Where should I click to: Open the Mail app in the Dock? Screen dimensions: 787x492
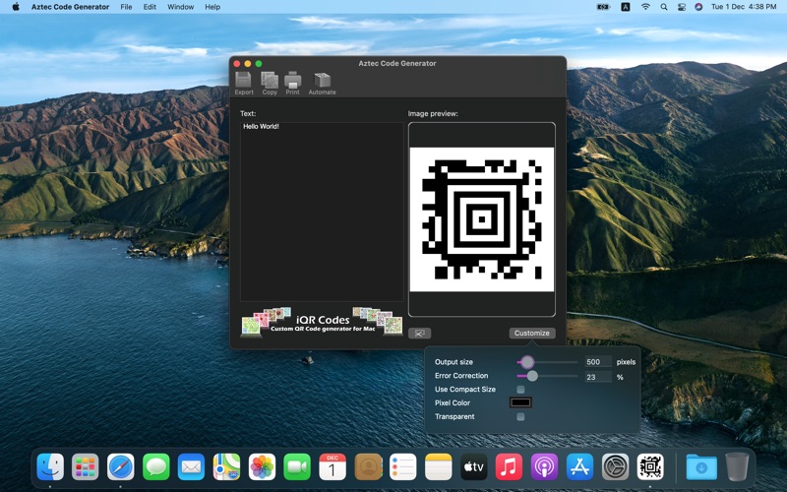tap(191, 467)
